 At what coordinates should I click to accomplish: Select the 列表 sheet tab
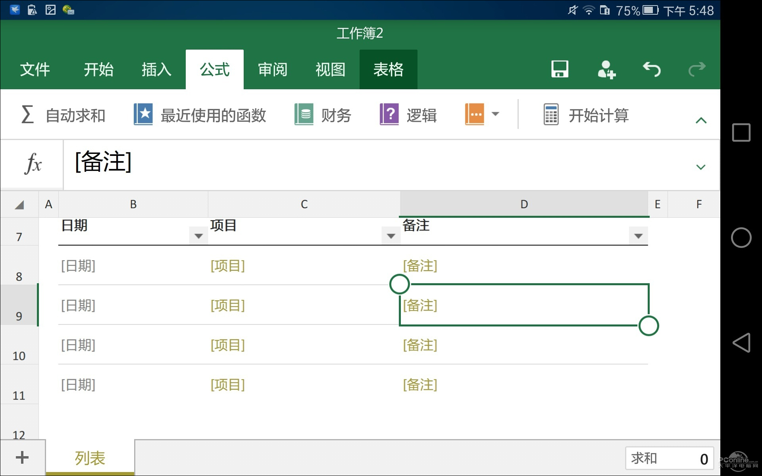pyautogui.click(x=89, y=458)
